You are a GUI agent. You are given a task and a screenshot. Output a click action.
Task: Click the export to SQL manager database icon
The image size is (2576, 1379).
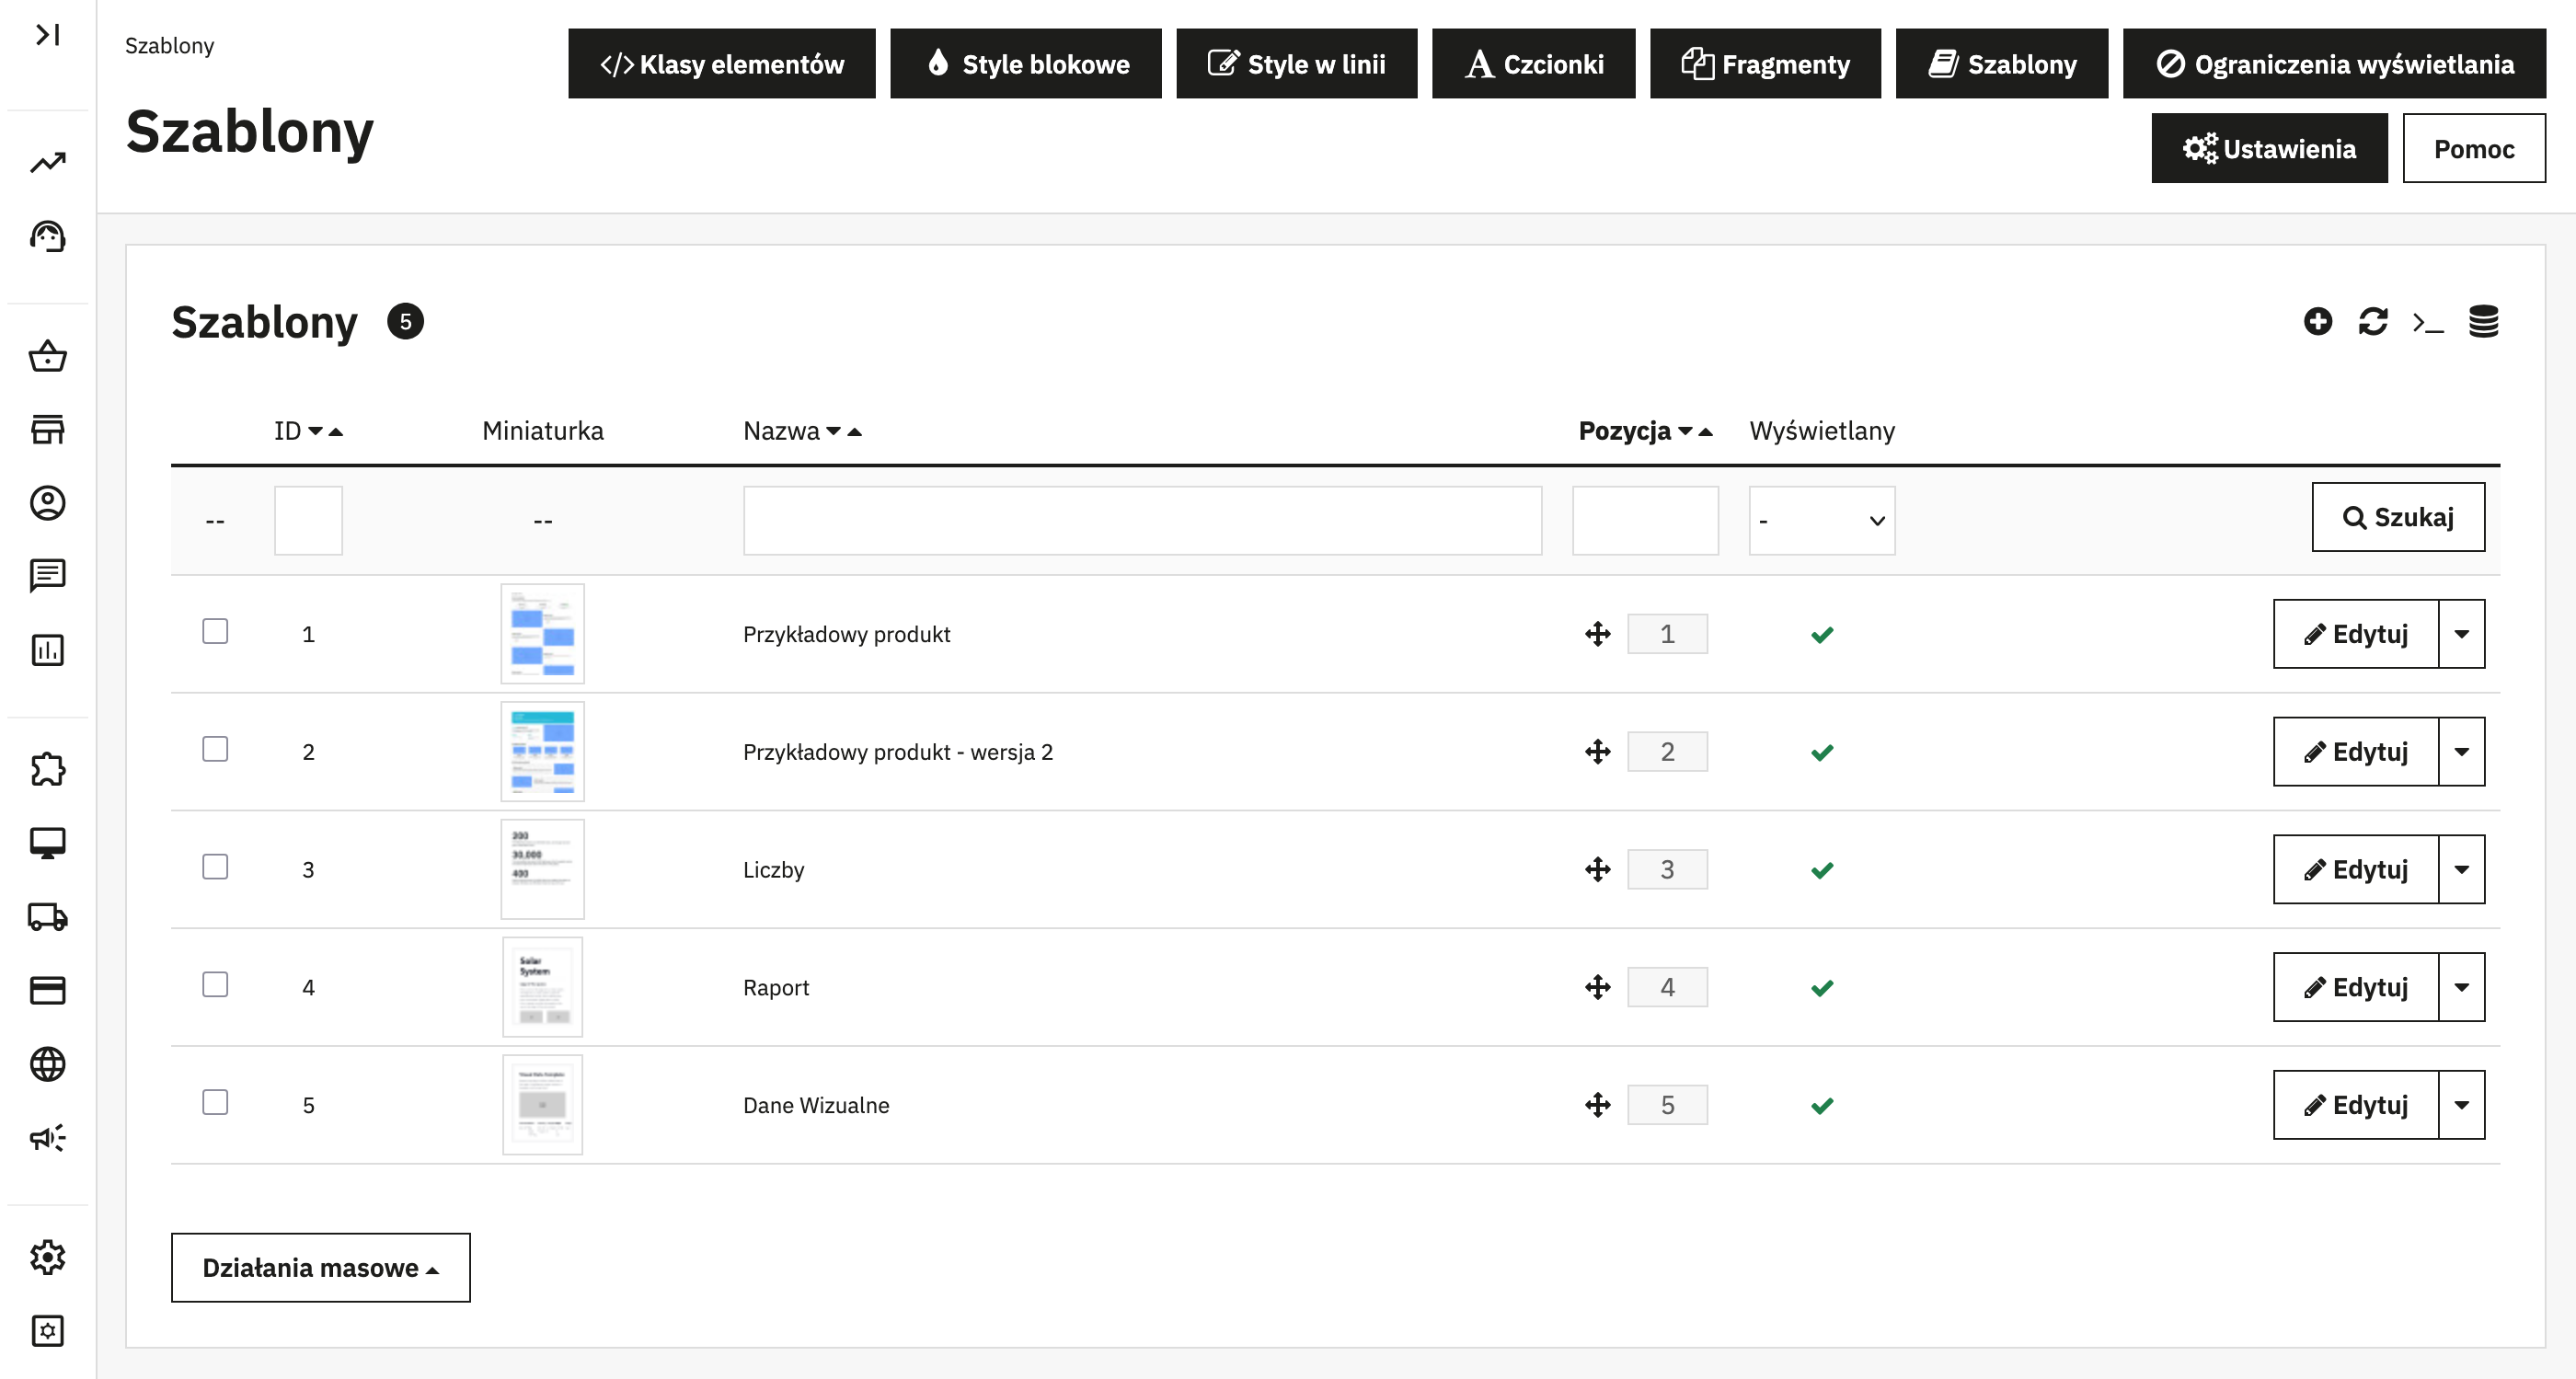(2483, 321)
